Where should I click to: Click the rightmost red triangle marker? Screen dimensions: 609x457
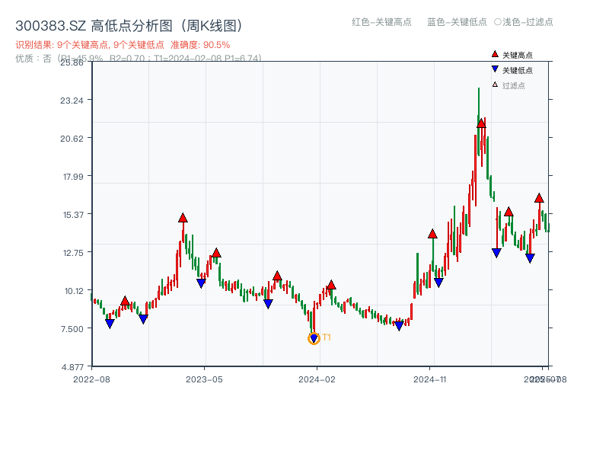coord(540,199)
